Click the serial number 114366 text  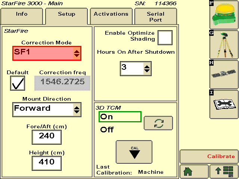(x=165, y=3)
